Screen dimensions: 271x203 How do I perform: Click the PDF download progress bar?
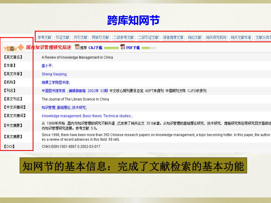pos(149,48)
